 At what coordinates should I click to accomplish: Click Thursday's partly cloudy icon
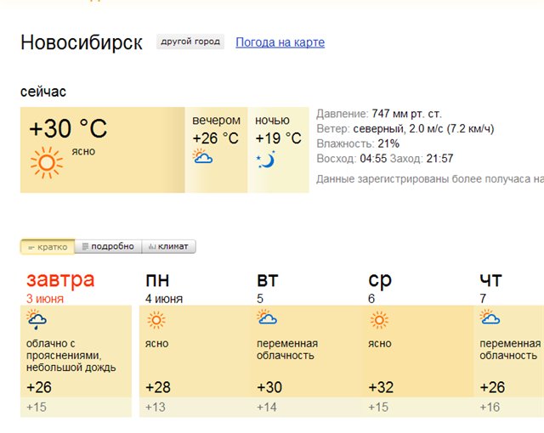490,318
